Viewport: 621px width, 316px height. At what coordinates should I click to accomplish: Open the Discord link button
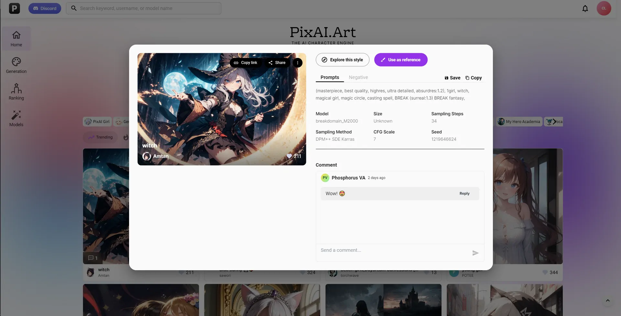(45, 8)
